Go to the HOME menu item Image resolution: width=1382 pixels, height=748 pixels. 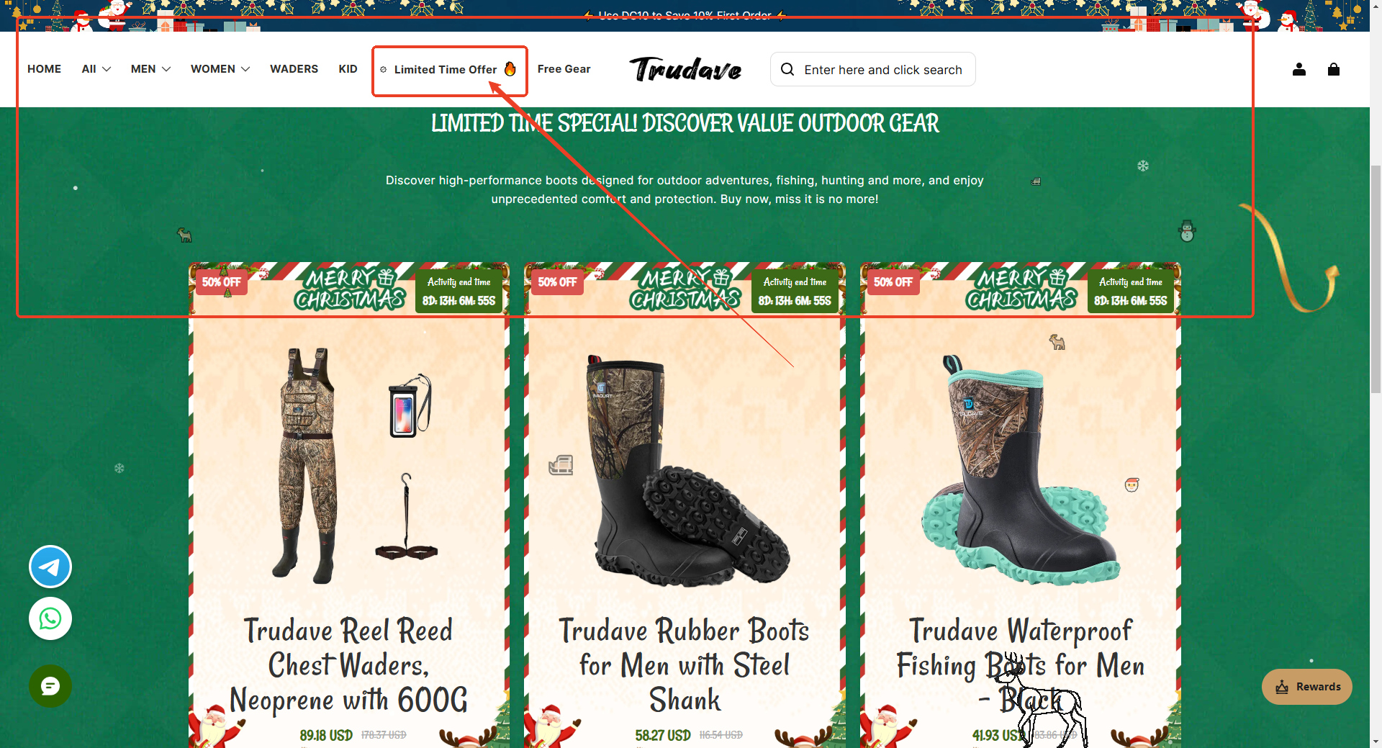coord(44,69)
